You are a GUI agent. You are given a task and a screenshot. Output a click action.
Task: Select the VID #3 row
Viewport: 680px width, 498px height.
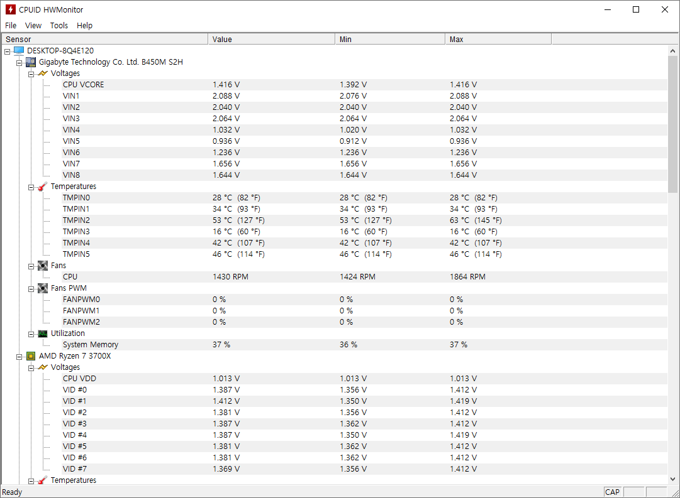click(364, 423)
